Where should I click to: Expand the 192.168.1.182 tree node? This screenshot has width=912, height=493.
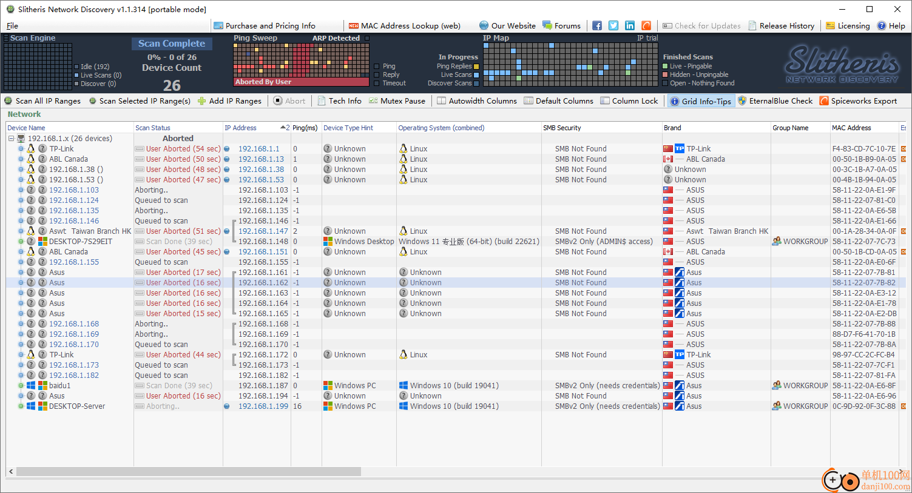tap(21, 375)
